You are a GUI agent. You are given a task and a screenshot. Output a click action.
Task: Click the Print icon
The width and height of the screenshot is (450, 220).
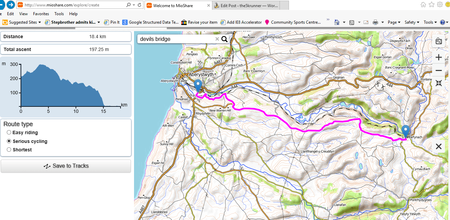pyautogui.click(x=375, y=22)
